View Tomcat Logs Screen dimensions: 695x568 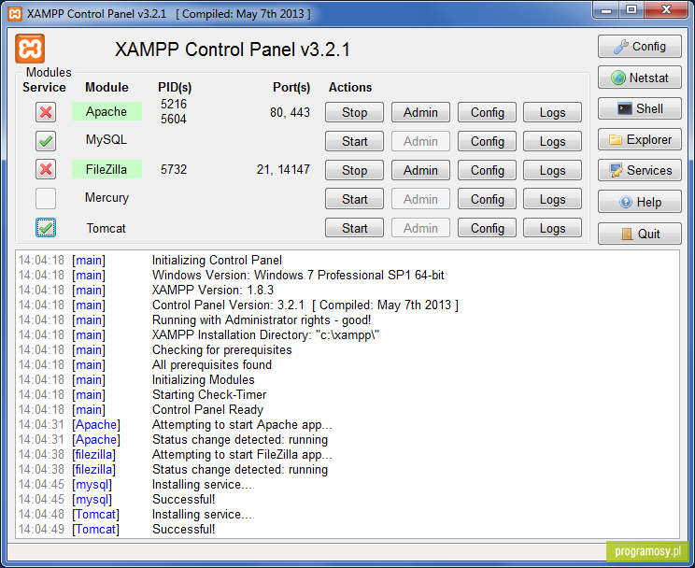tap(552, 227)
